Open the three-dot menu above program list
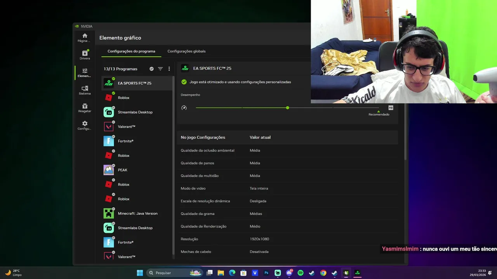 [x=169, y=69]
